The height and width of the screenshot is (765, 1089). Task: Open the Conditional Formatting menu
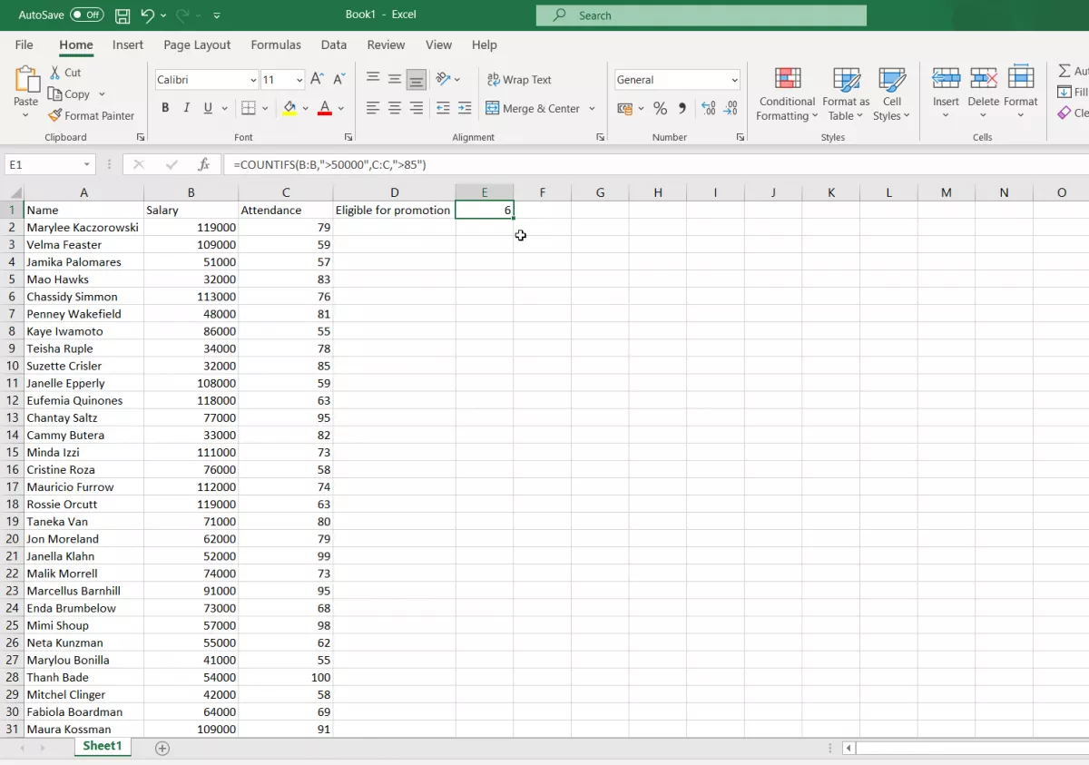tap(787, 93)
